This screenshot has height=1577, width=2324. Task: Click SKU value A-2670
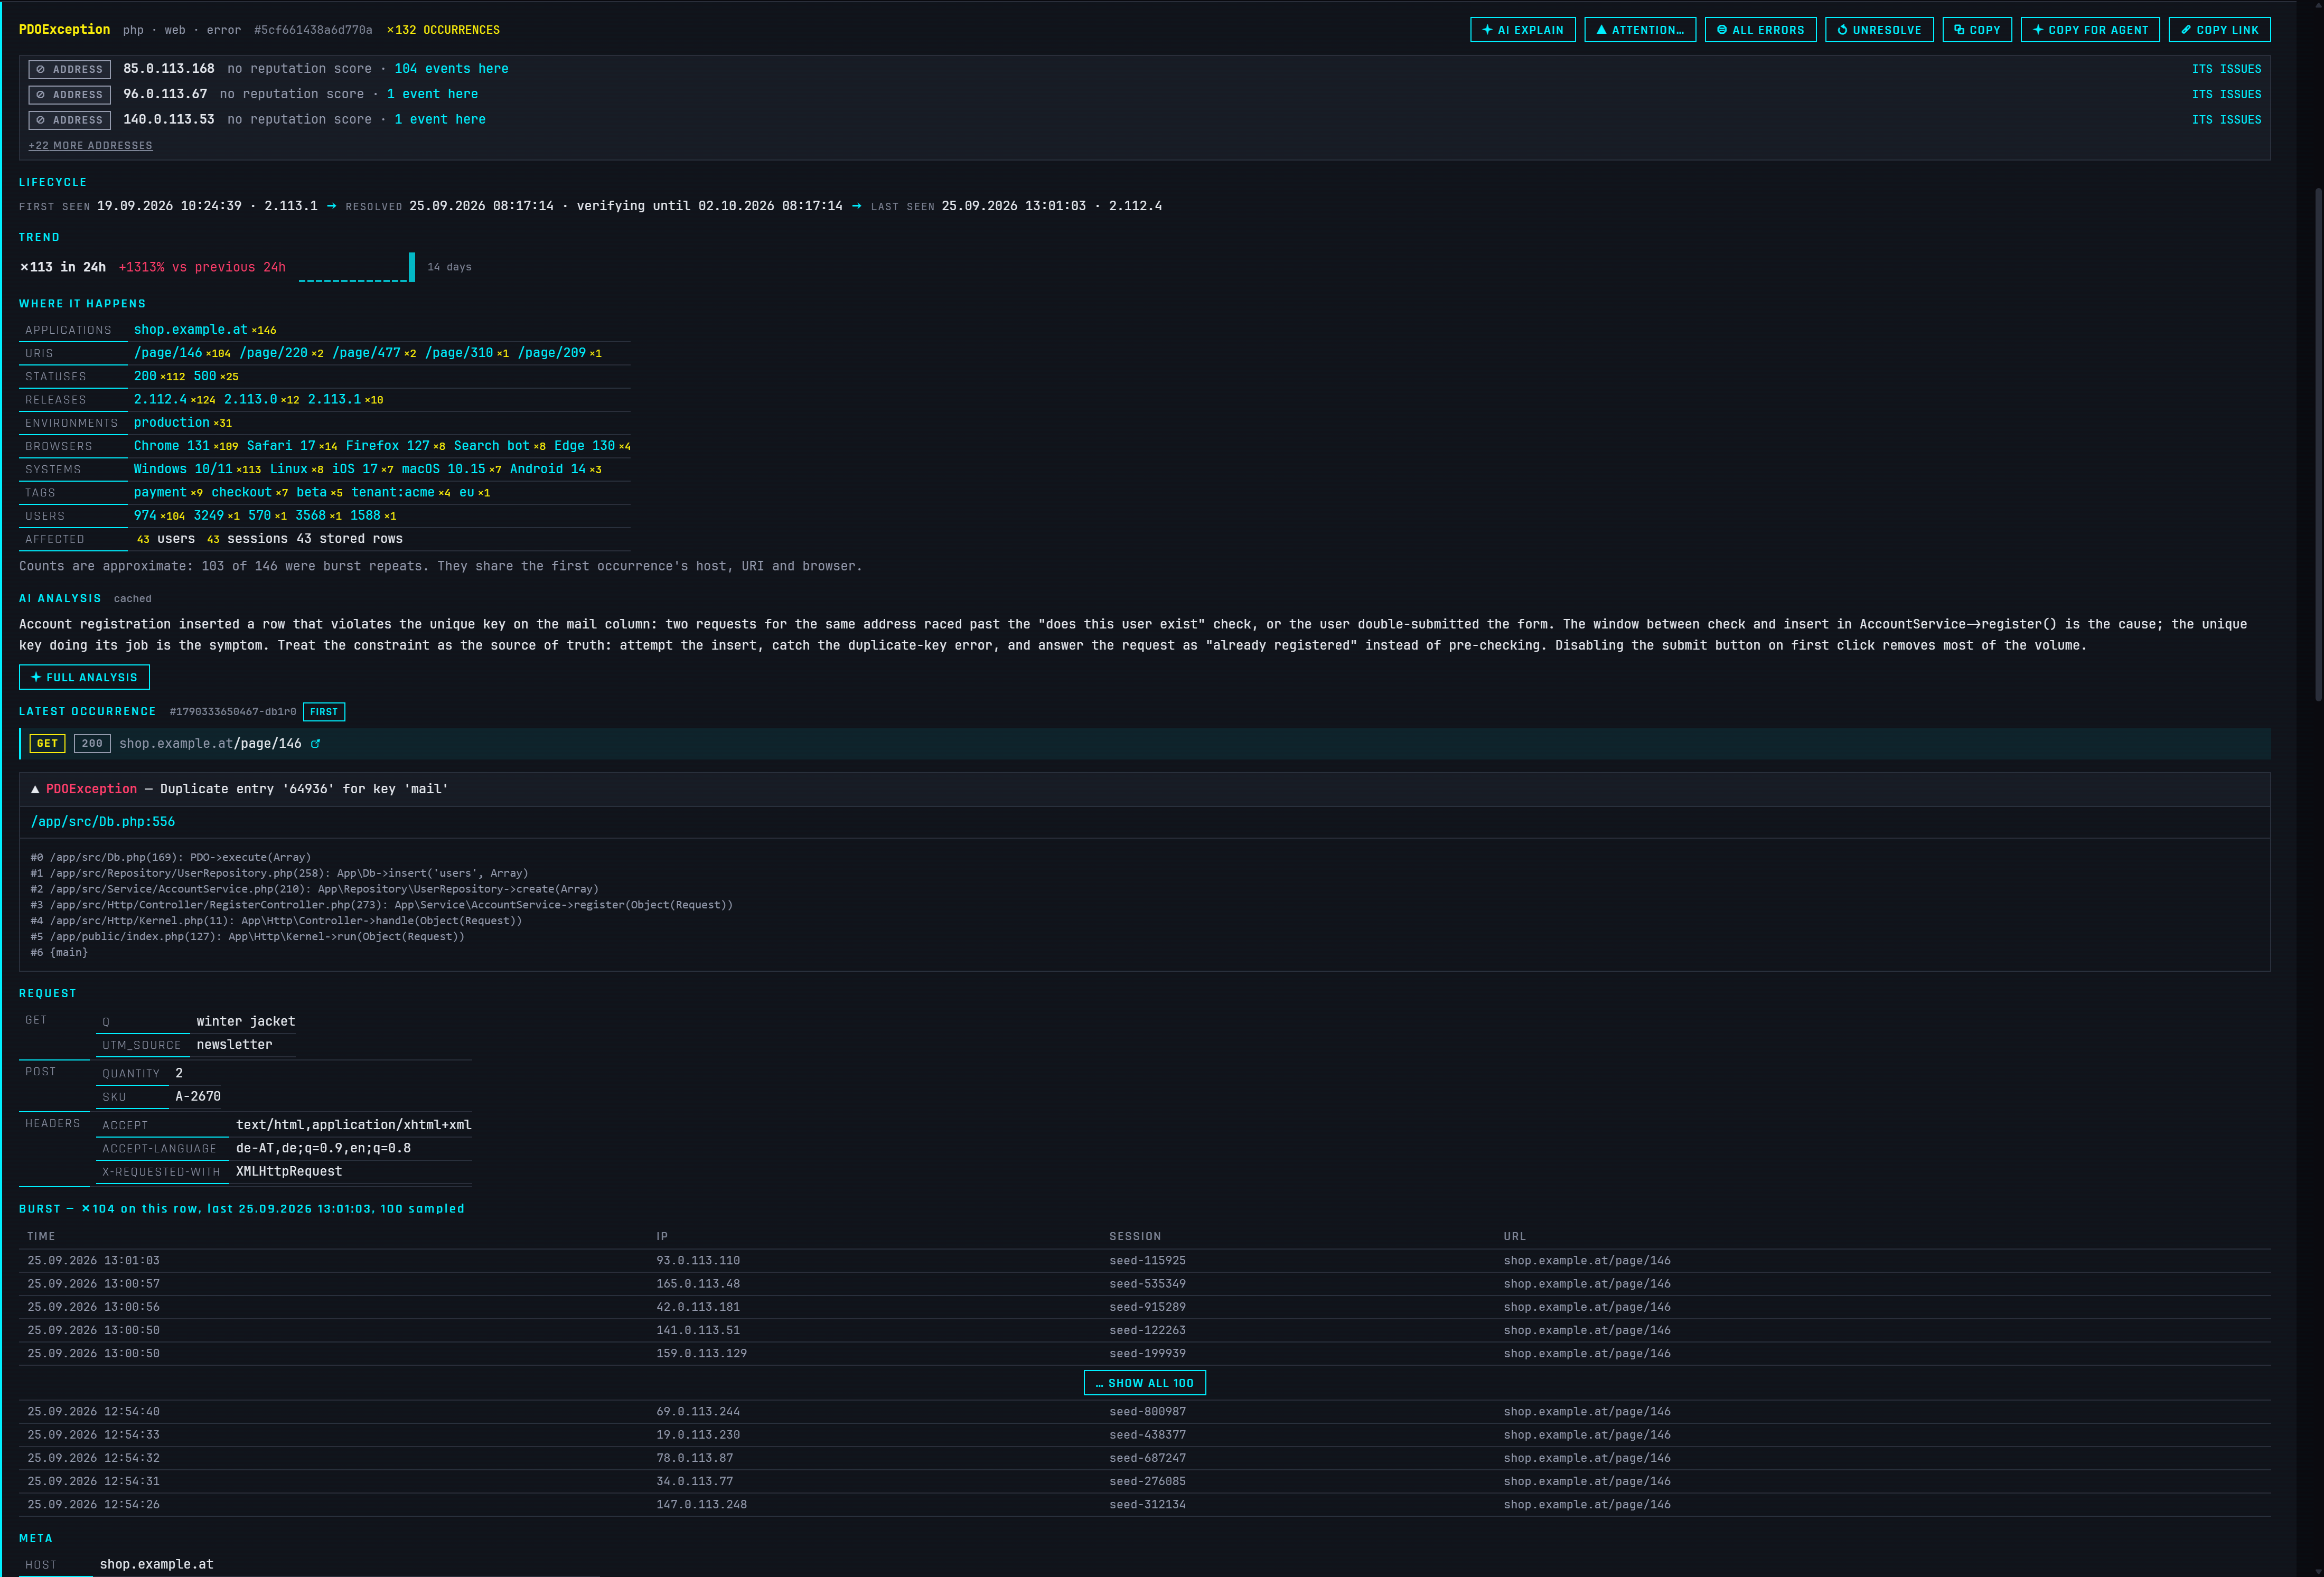tap(198, 1096)
